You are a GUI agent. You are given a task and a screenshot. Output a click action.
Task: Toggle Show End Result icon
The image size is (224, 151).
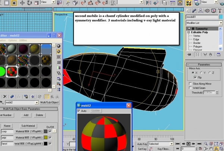pos(197,55)
